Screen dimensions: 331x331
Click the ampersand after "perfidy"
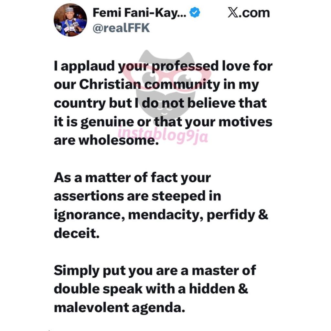click(264, 215)
